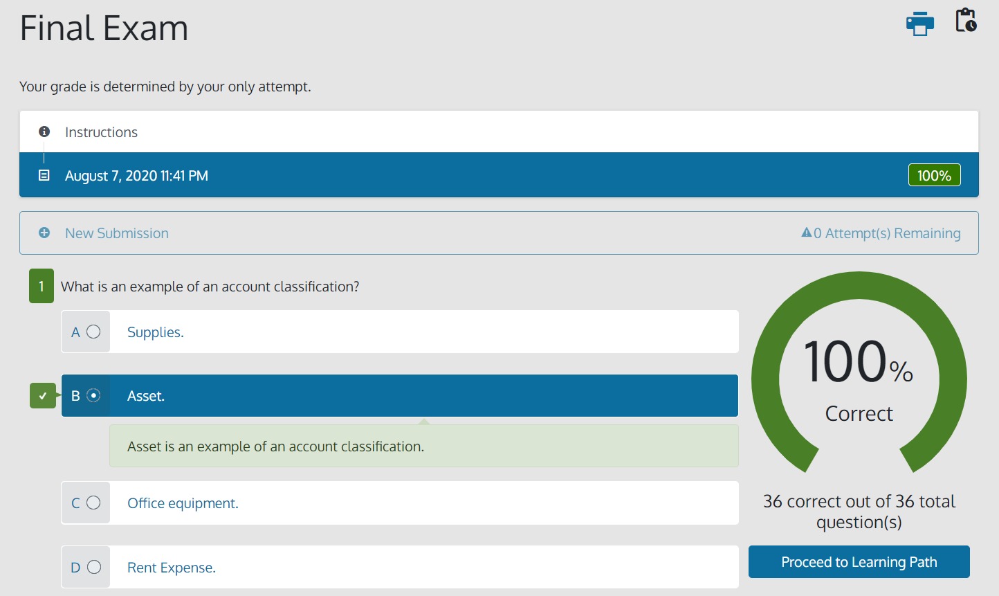Click the printer icon
This screenshot has height=596, width=999.
click(919, 24)
